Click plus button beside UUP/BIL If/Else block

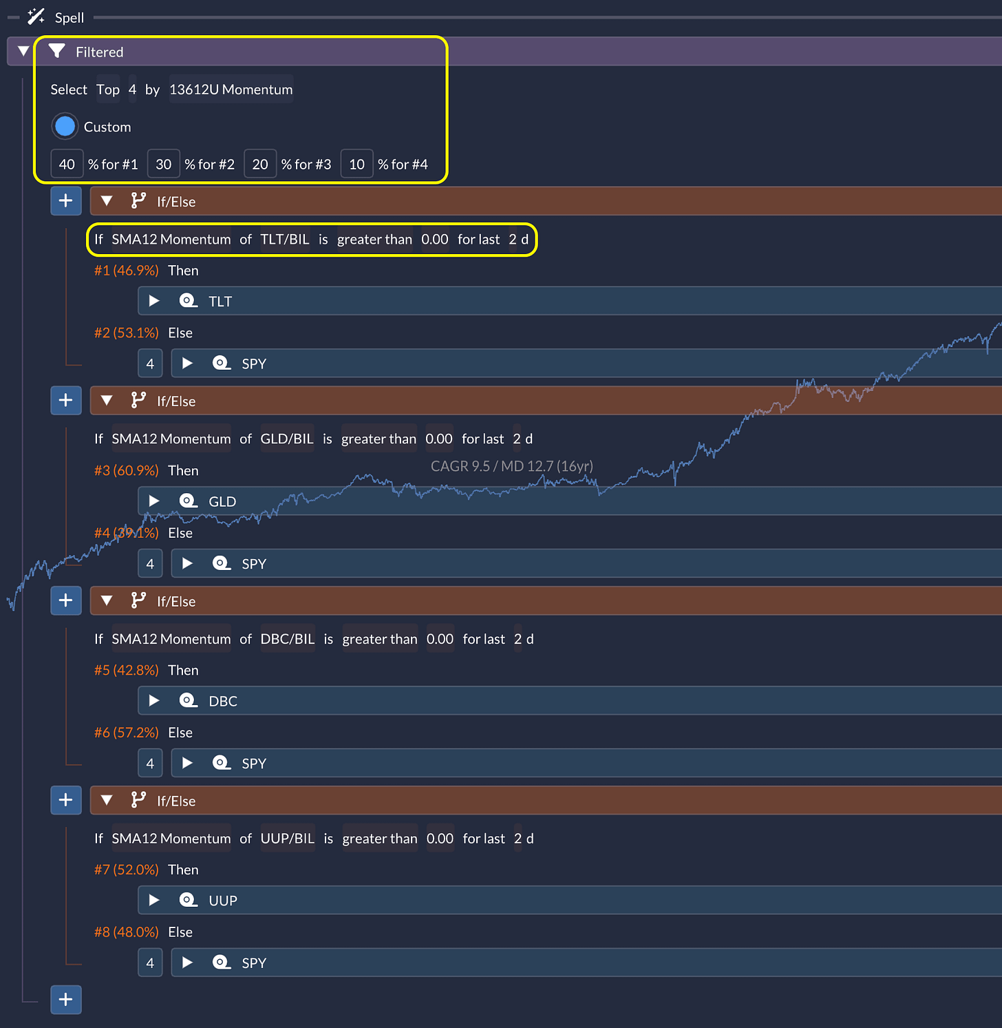(66, 800)
